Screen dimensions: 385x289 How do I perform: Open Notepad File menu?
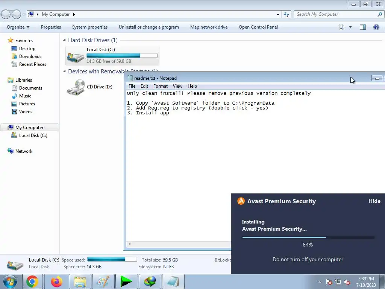pyautogui.click(x=132, y=86)
